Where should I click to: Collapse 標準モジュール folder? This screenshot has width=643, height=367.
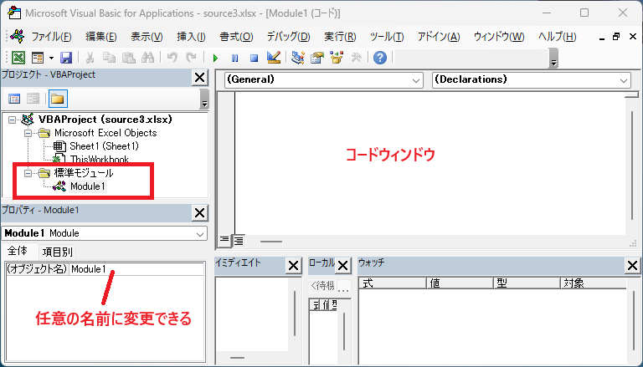point(28,173)
